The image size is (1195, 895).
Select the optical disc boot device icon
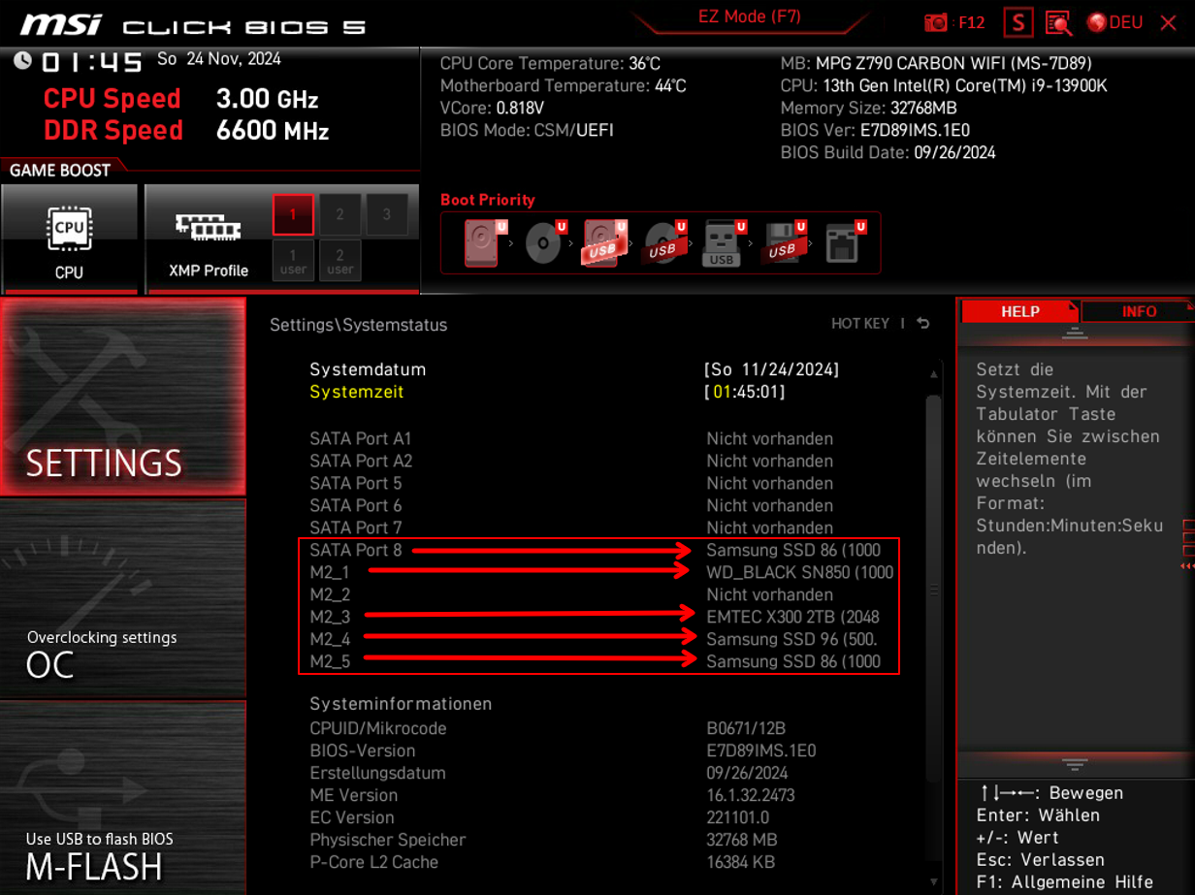click(x=546, y=242)
